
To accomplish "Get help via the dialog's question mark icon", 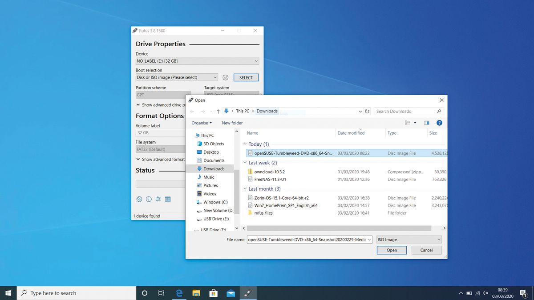I will [x=439, y=123].
